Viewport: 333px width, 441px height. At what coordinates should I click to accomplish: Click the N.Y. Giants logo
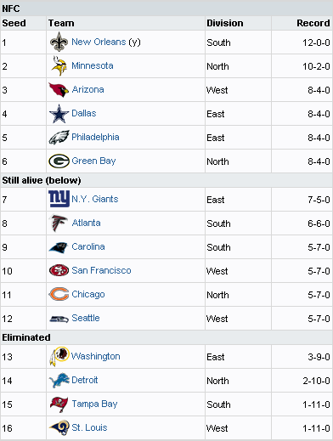59,199
